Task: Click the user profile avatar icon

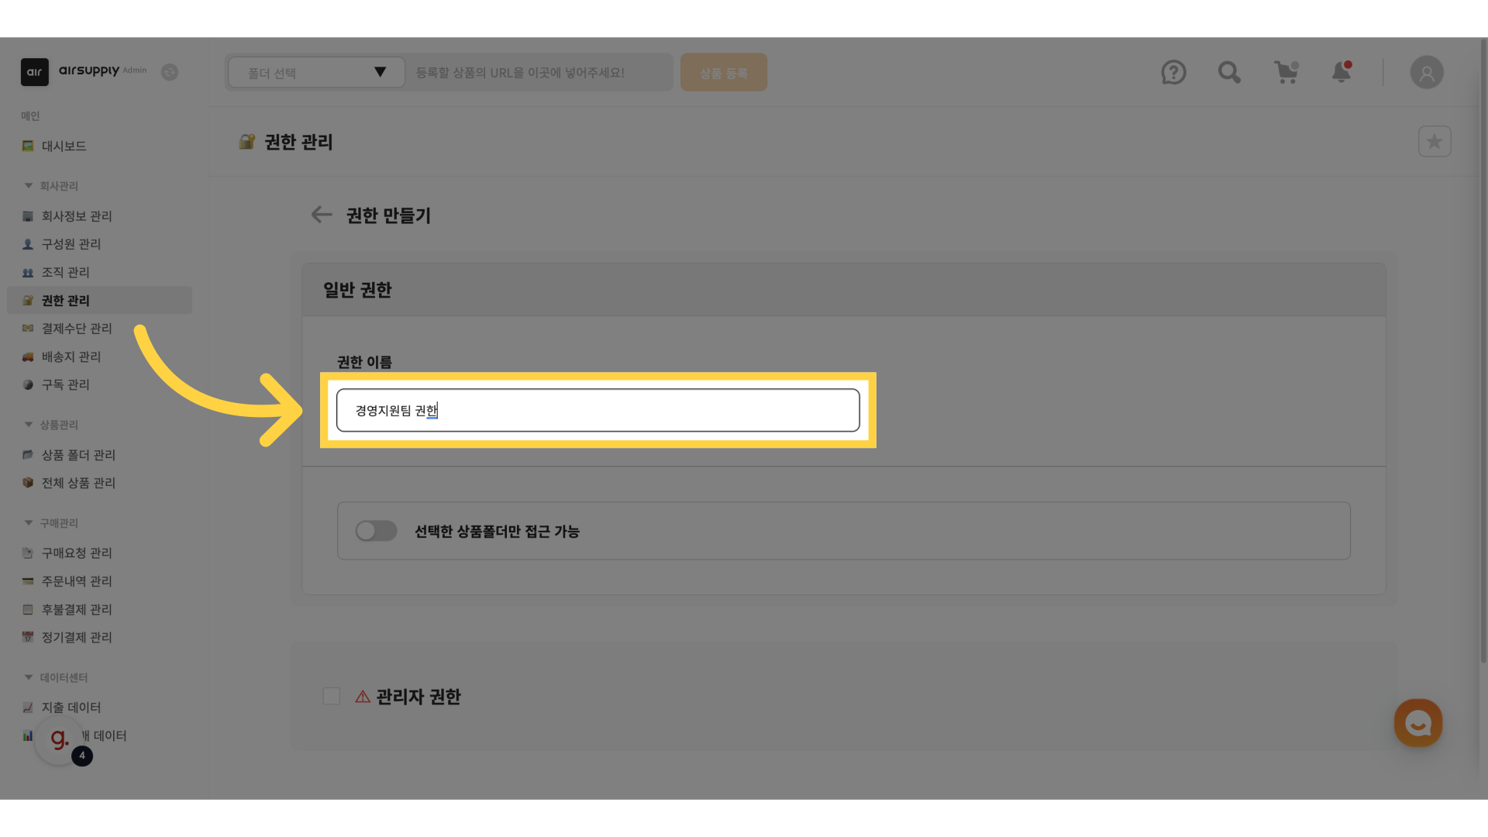Action: 1426,73
